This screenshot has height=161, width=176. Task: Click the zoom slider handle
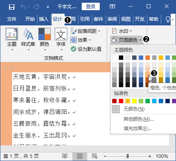tap(128, 156)
